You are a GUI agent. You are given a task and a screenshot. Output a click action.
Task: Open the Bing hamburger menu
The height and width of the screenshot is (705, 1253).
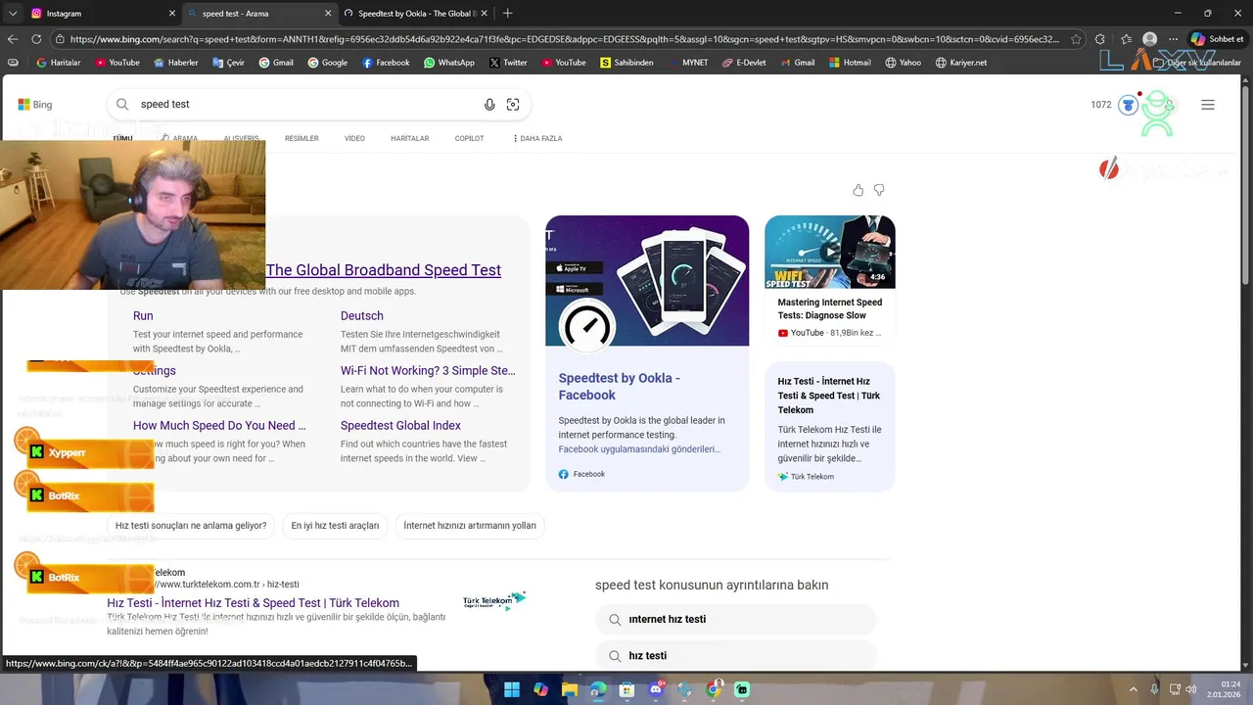tap(1208, 105)
